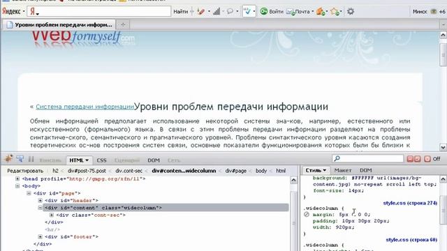This screenshot has height=251, width=447.
Task: Click the red Firebug Off deactivate button
Action: [427, 159]
